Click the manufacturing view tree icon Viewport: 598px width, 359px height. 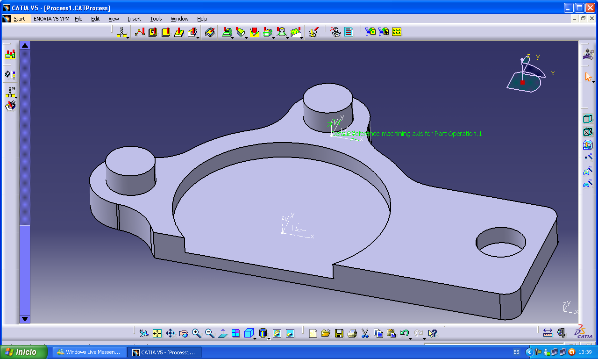(370, 32)
